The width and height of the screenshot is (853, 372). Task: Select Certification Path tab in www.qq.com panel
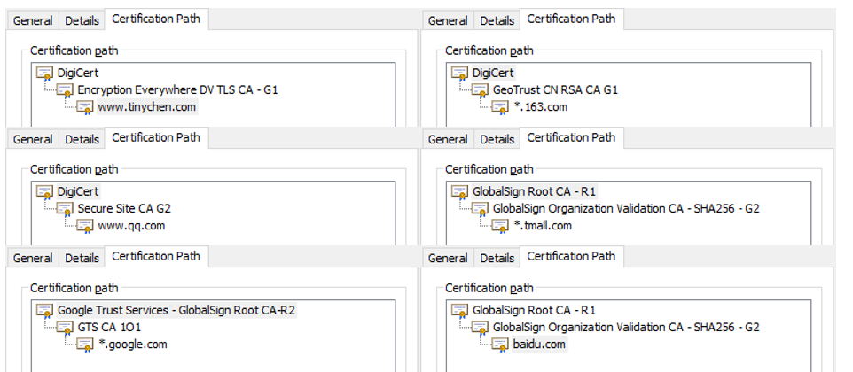tap(156, 137)
